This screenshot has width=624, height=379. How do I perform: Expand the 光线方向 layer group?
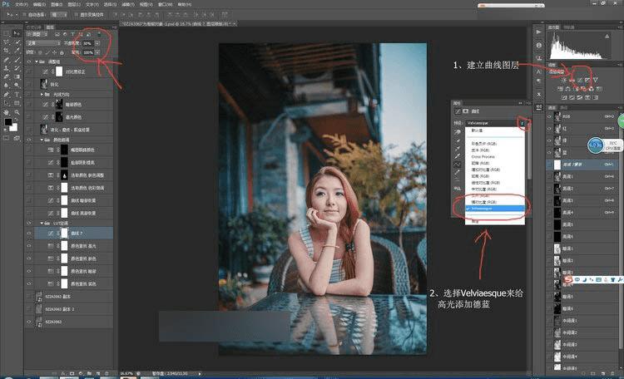point(42,94)
